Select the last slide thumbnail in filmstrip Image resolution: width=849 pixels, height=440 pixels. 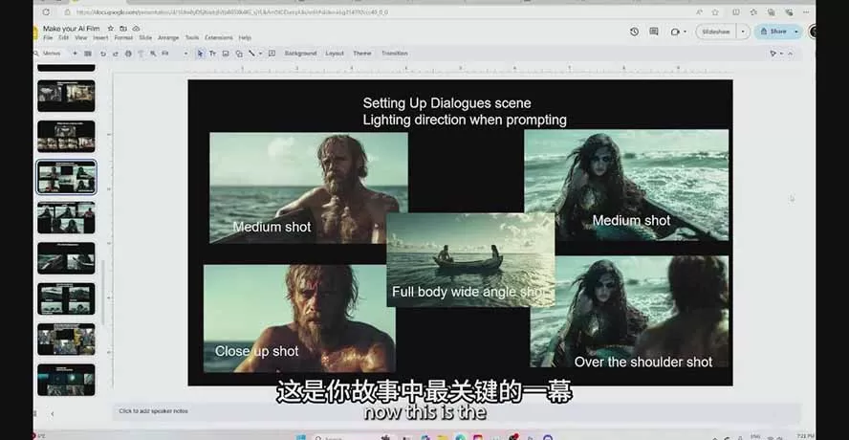coord(66,380)
